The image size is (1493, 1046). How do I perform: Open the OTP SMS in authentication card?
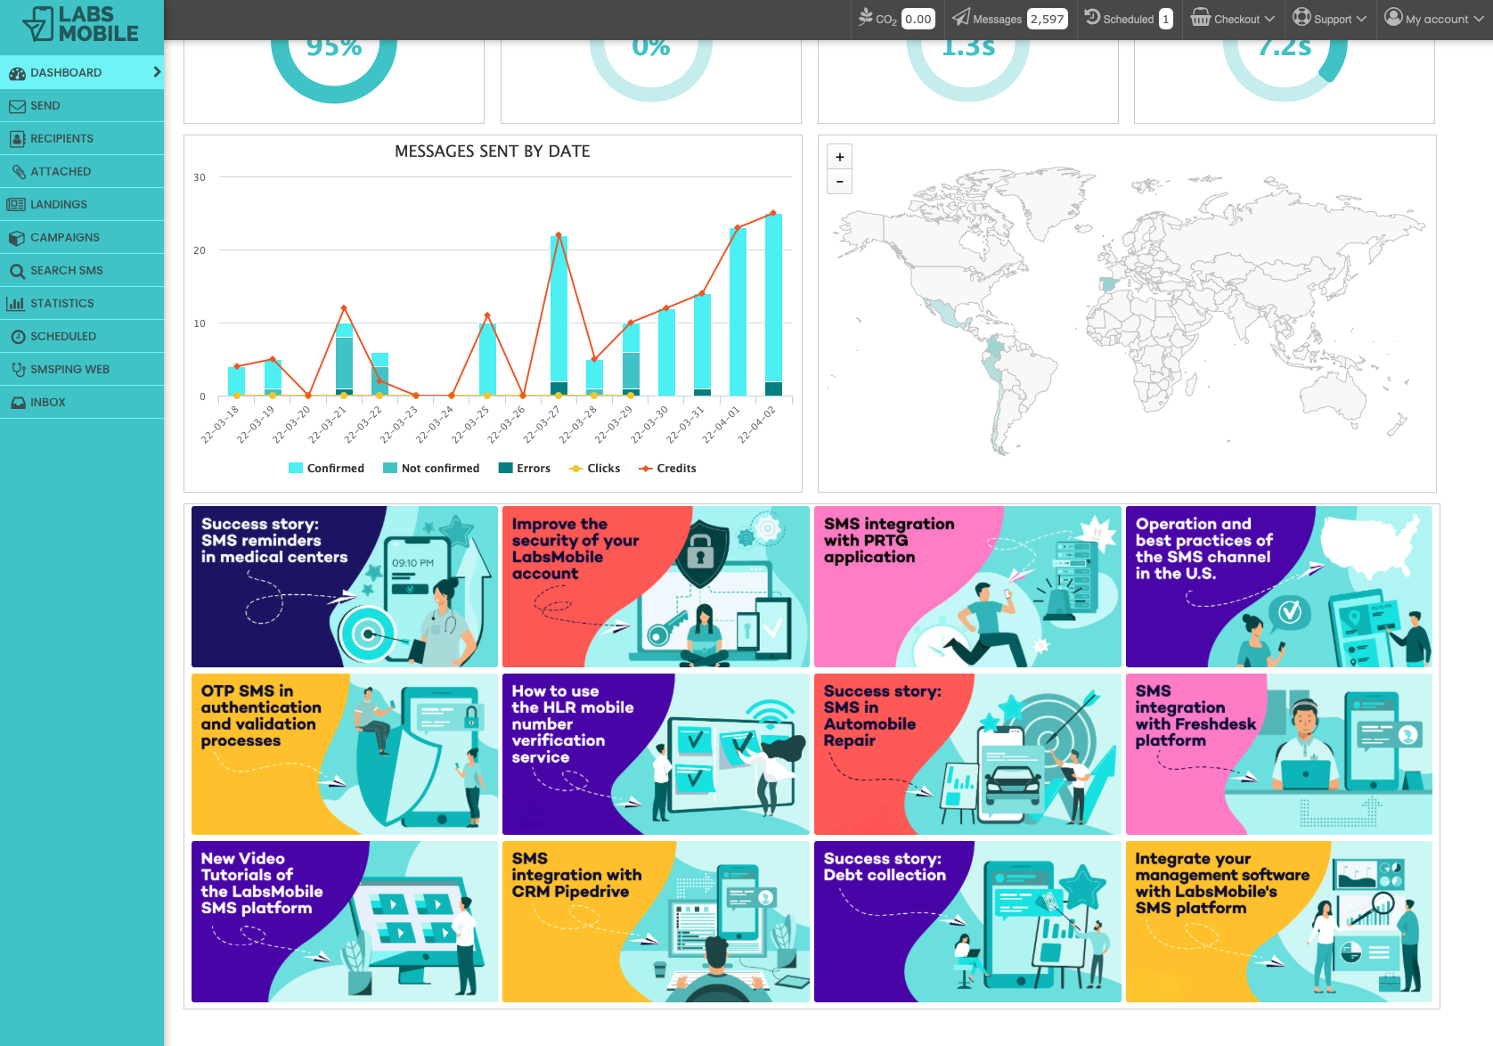pyautogui.click(x=345, y=754)
